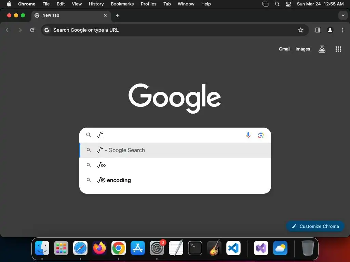Image resolution: width=350 pixels, height=262 pixels.
Task: Open TextEdit from the dock
Action: click(x=176, y=248)
